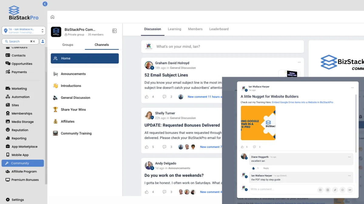This screenshot has height=204, width=364.
Task: Open the Leaderboard tab
Action: click(219, 29)
